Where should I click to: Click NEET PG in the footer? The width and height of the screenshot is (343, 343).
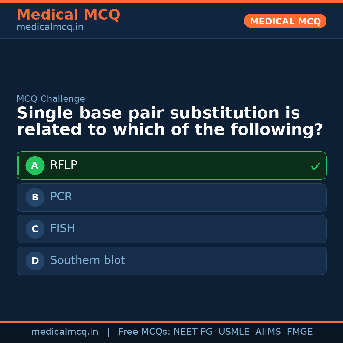(193, 332)
